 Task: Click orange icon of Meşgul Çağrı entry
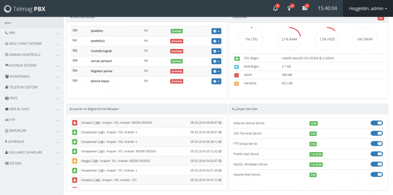(74, 161)
